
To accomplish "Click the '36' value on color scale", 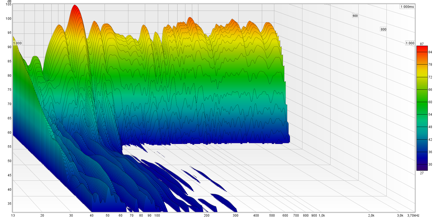I will click(431, 152).
